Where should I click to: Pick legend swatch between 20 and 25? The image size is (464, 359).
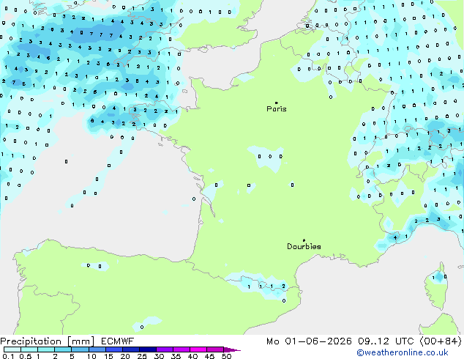point(130,349)
